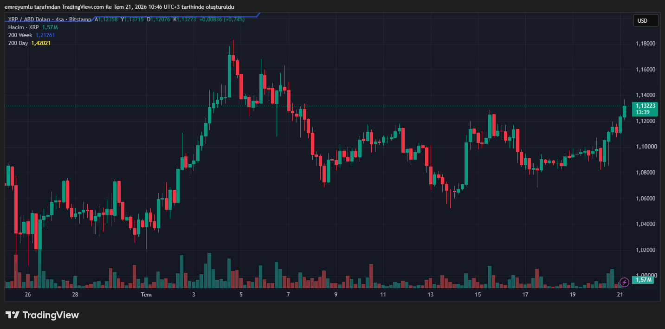Click the 1,10000 price axis label
The height and width of the screenshot is (329, 665).
coord(646,147)
